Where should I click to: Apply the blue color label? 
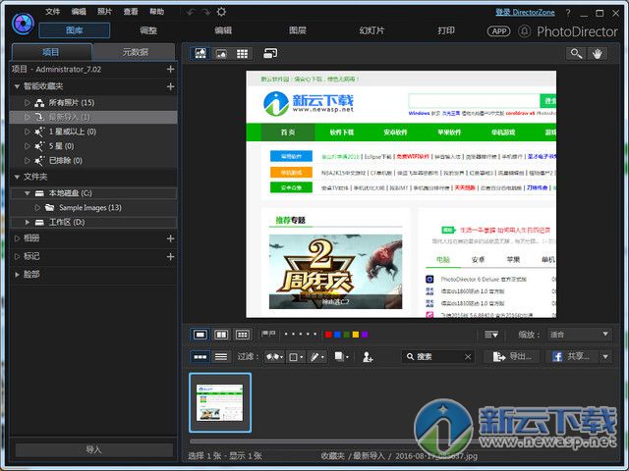tap(337, 335)
